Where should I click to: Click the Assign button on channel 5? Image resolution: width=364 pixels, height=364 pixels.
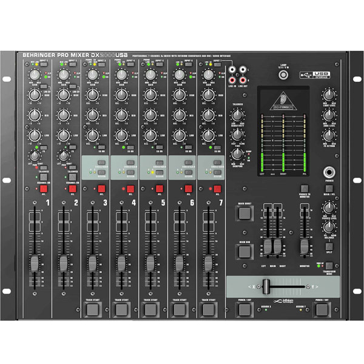(x=160, y=172)
